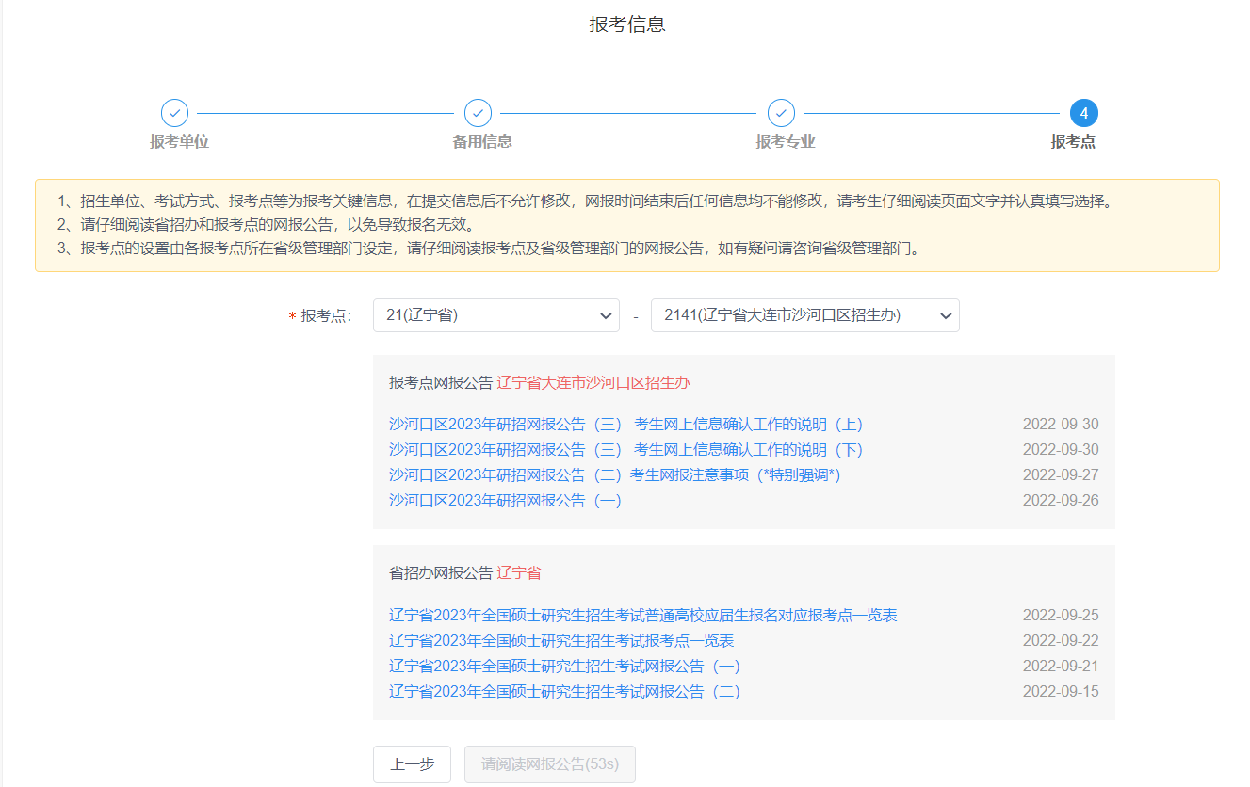
Task: Open the 21(辽宁省) province dropdown
Action: pyautogui.click(x=496, y=315)
